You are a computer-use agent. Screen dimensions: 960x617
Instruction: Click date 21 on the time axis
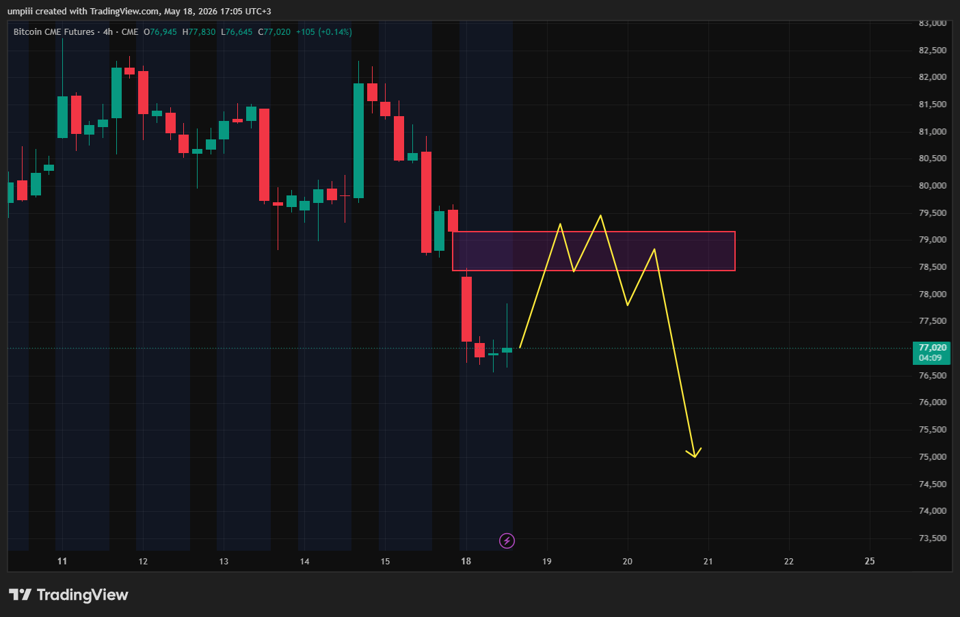point(708,562)
